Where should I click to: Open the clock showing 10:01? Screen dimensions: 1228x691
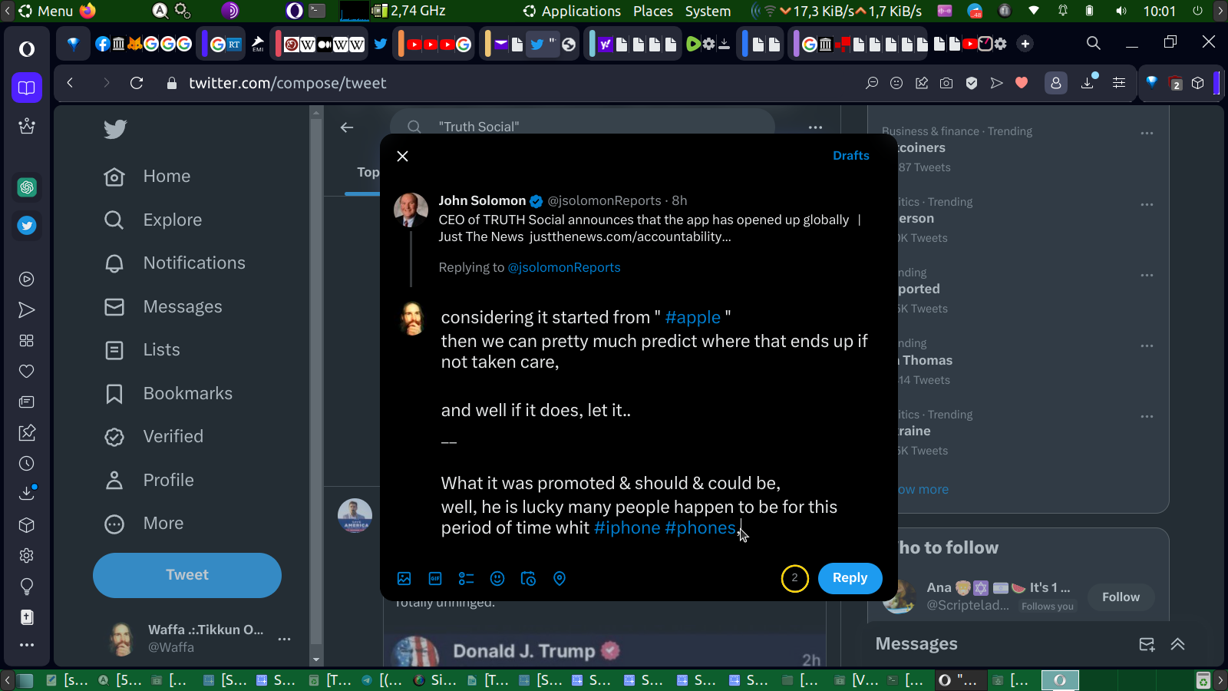1159,11
